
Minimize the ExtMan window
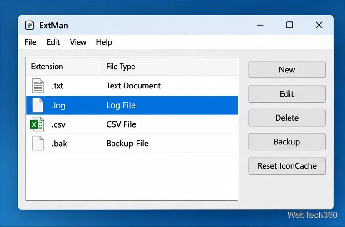[x=260, y=25]
